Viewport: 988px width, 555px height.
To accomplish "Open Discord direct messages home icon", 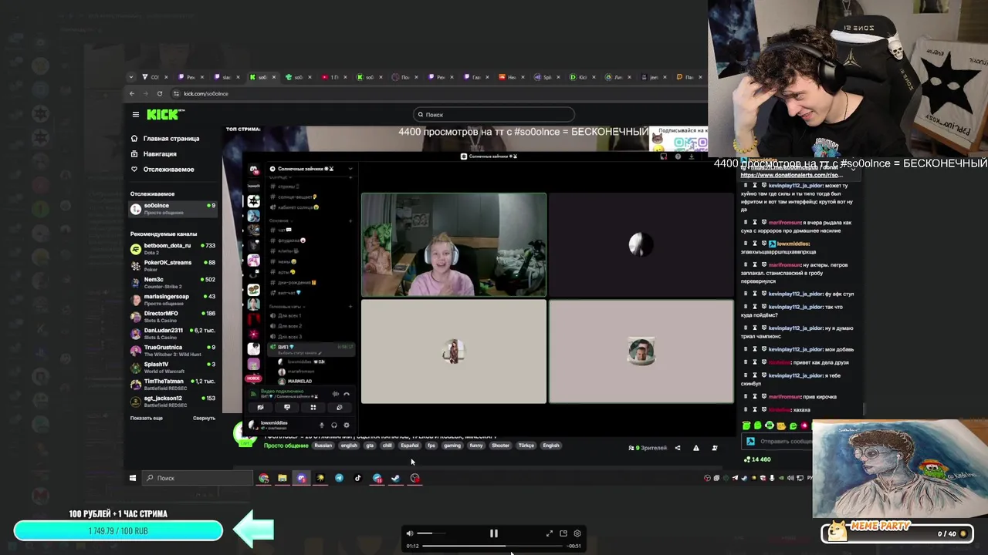I will pyautogui.click(x=253, y=170).
